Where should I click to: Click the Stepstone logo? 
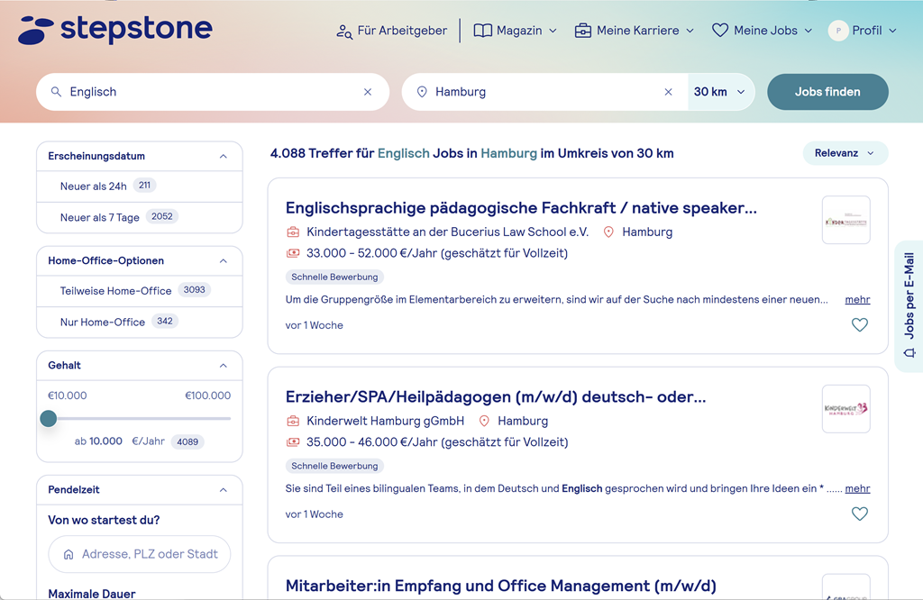(x=115, y=30)
